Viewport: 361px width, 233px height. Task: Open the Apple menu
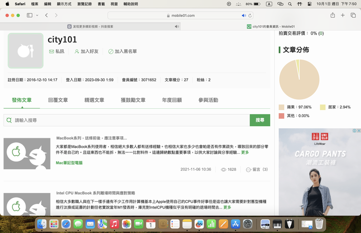click(8, 4)
